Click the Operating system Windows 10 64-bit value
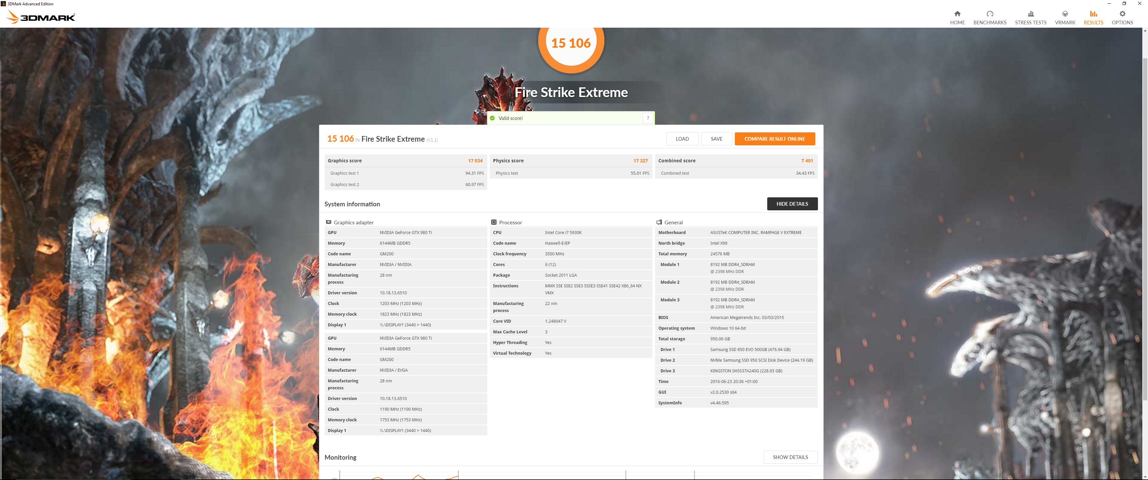 point(728,328)
